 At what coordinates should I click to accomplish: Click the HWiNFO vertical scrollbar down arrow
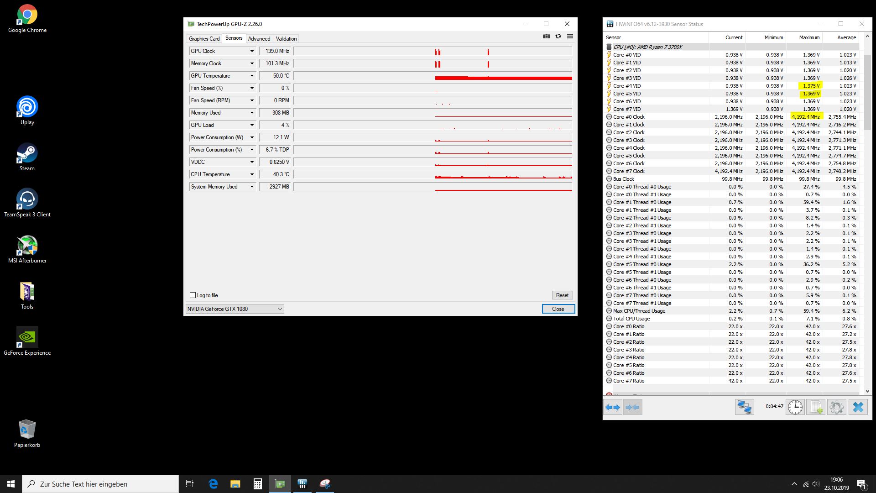click(x=867, y=391)
